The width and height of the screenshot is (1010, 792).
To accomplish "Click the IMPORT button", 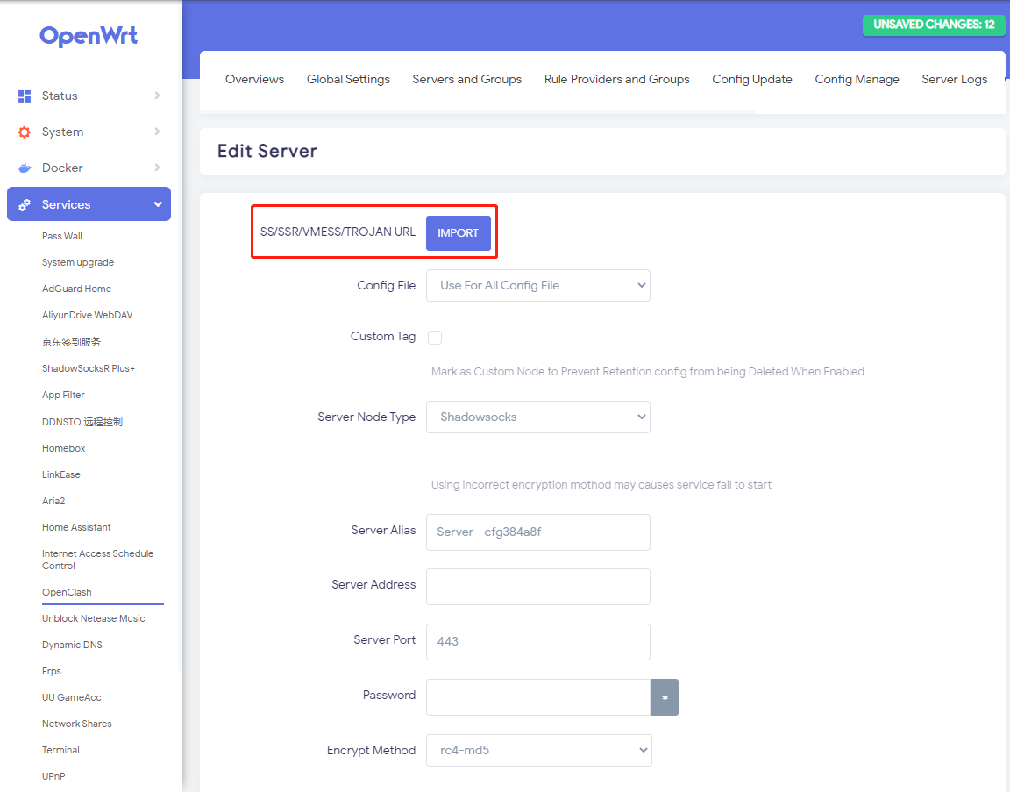I will (458, 232).
